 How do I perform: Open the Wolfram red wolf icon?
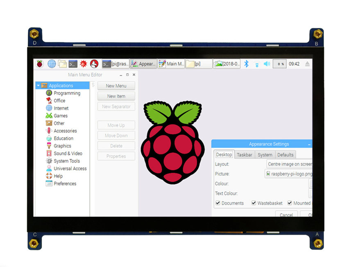pyautogui.click(x=94, y=64)
